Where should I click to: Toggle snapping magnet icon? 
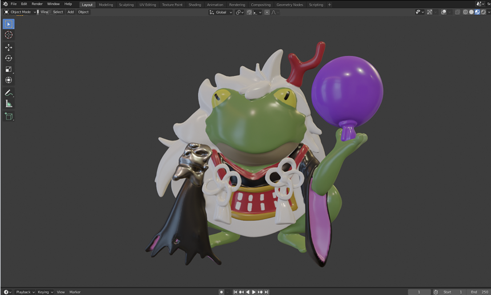[249, 12]
